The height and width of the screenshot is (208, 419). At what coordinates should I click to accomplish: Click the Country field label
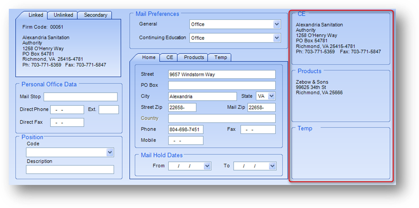[150, 118]
